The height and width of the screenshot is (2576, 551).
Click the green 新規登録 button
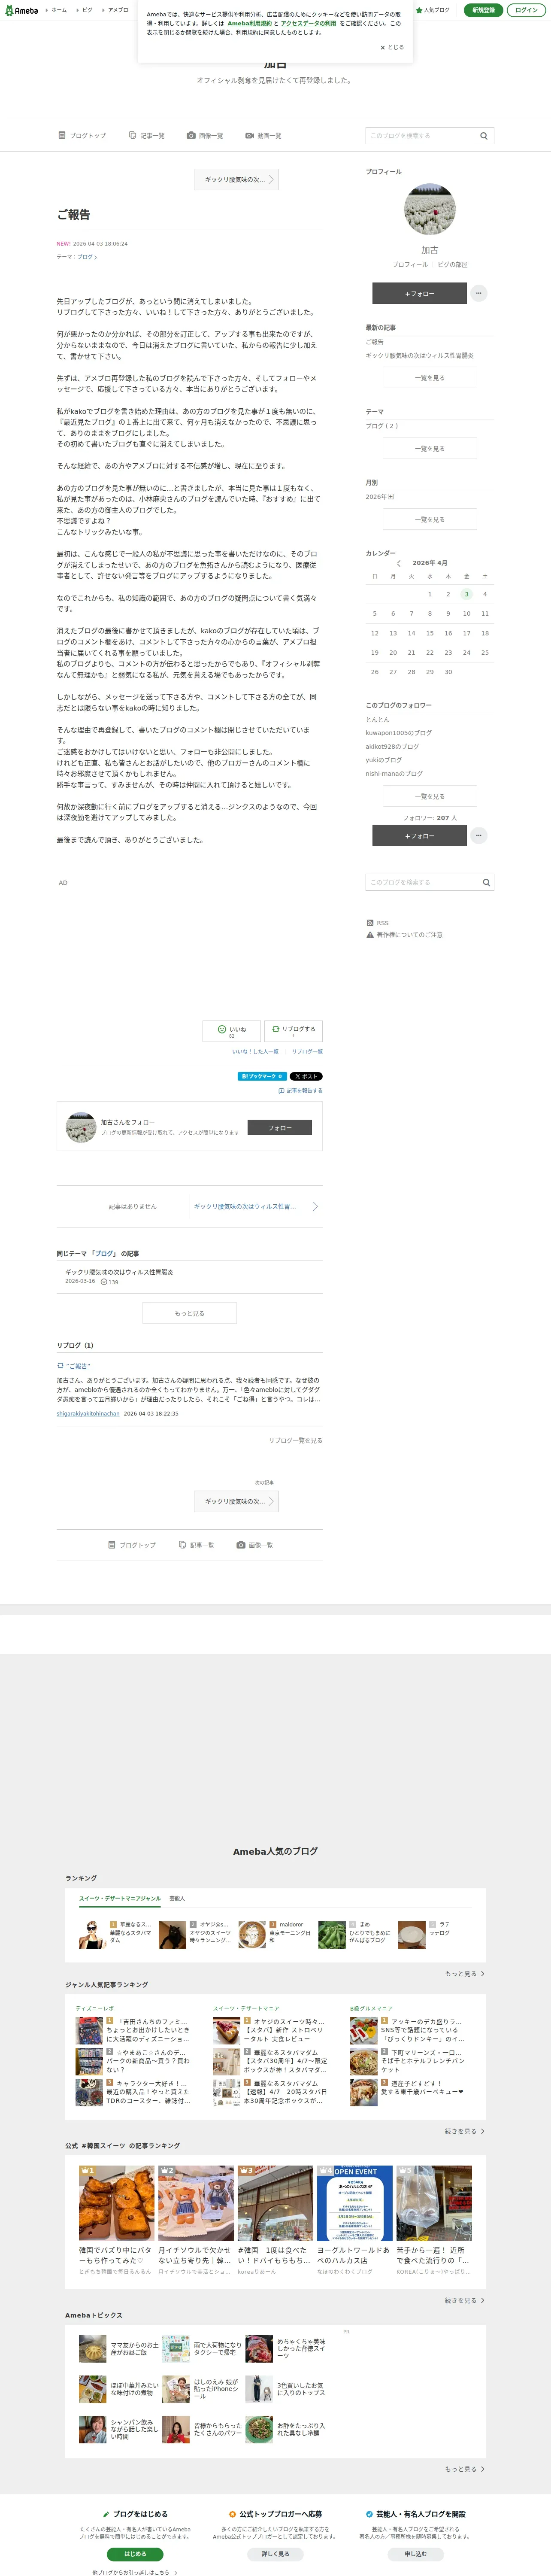pyautogui.click(x=483, y=10)
